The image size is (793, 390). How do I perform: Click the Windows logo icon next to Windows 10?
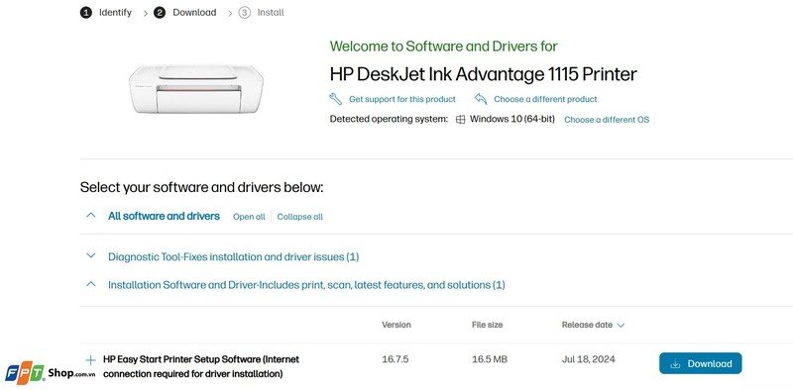click(460, 120)
